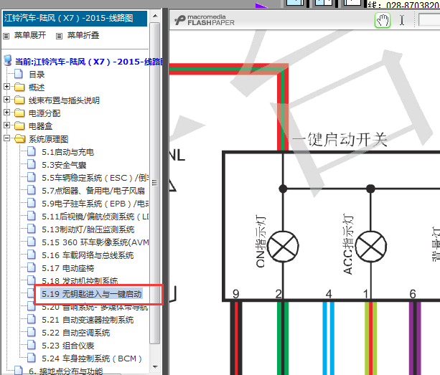Click the icon beside 菜单折叠

[x=59, y=36]
